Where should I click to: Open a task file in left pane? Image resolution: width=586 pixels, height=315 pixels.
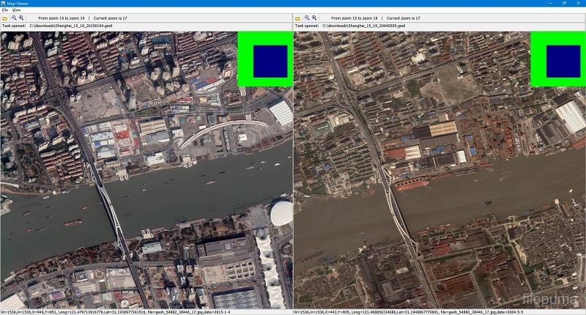pos(4,18)
